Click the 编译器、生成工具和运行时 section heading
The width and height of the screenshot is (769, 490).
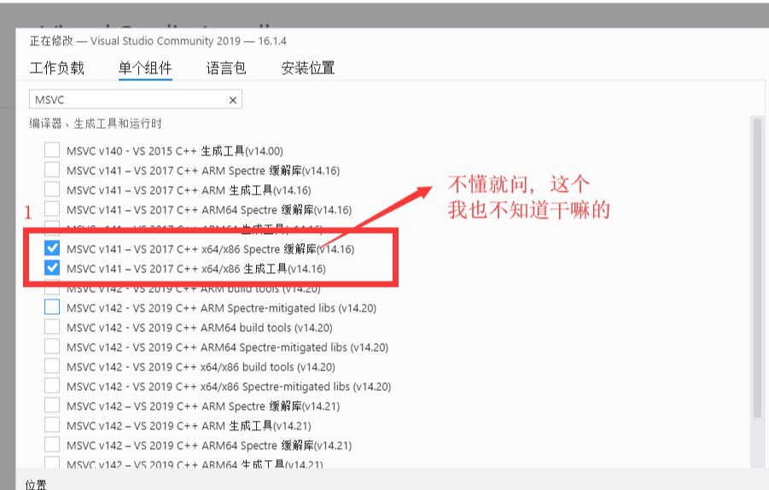point(95,124)
